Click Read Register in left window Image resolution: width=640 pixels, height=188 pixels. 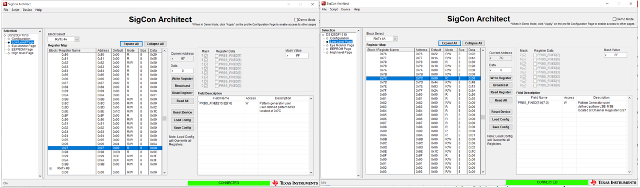coord(182,93)
